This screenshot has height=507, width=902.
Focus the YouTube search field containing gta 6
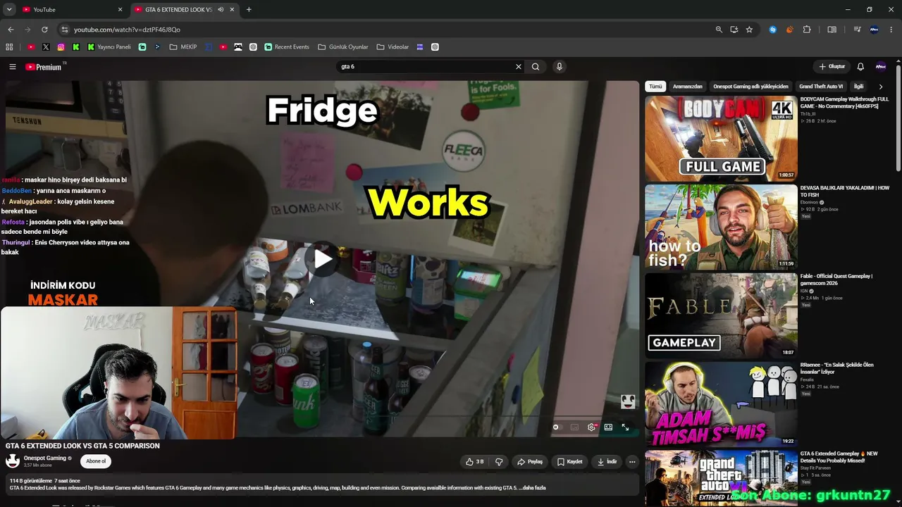point(426,67)
